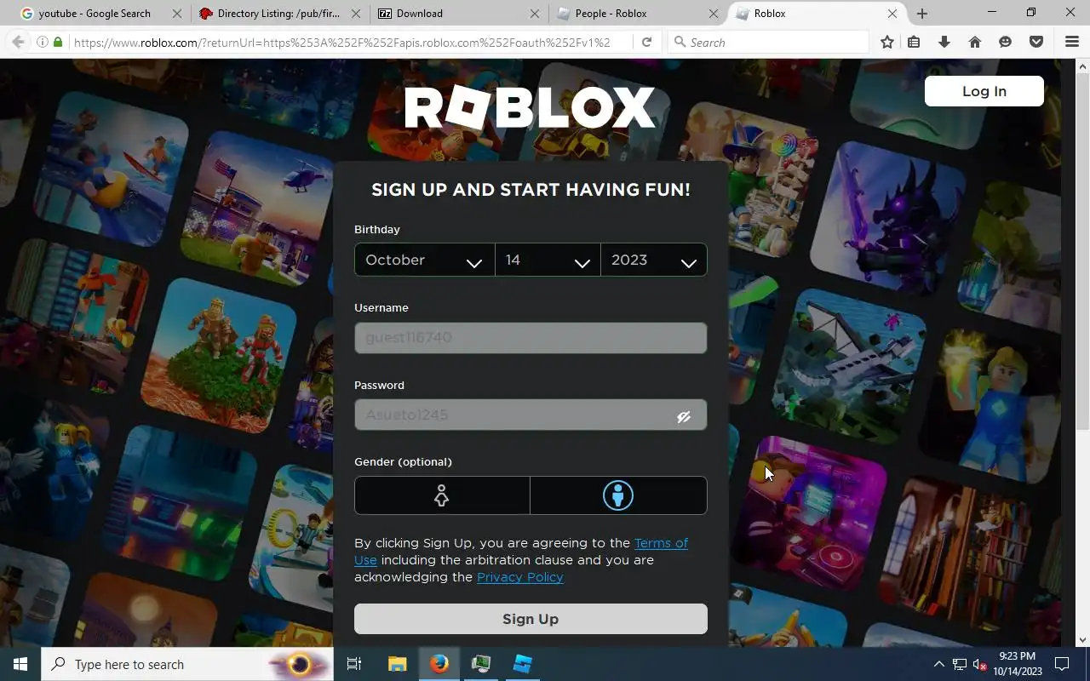
Task: Select the female gender icon
Action: coord(442,495)
